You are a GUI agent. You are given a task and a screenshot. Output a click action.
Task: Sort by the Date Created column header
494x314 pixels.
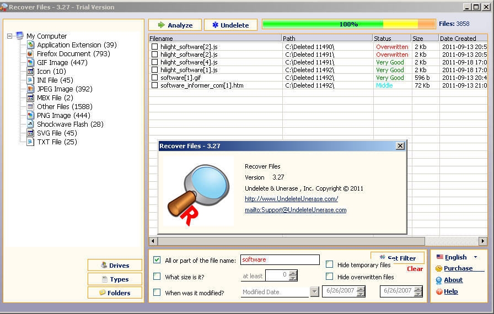click(463, 38)
